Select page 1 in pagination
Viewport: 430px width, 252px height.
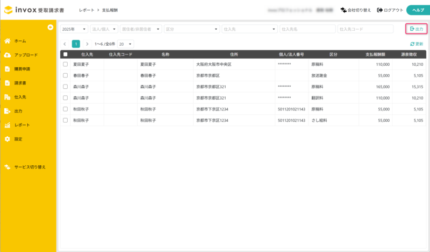tap(76, 44)
